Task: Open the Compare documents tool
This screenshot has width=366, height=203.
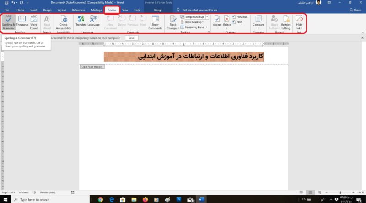Action: point(258,22)
